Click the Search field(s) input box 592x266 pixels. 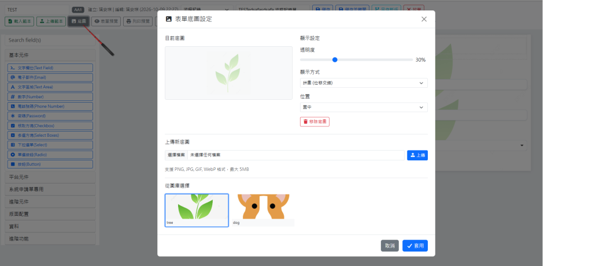click(50, 40)
